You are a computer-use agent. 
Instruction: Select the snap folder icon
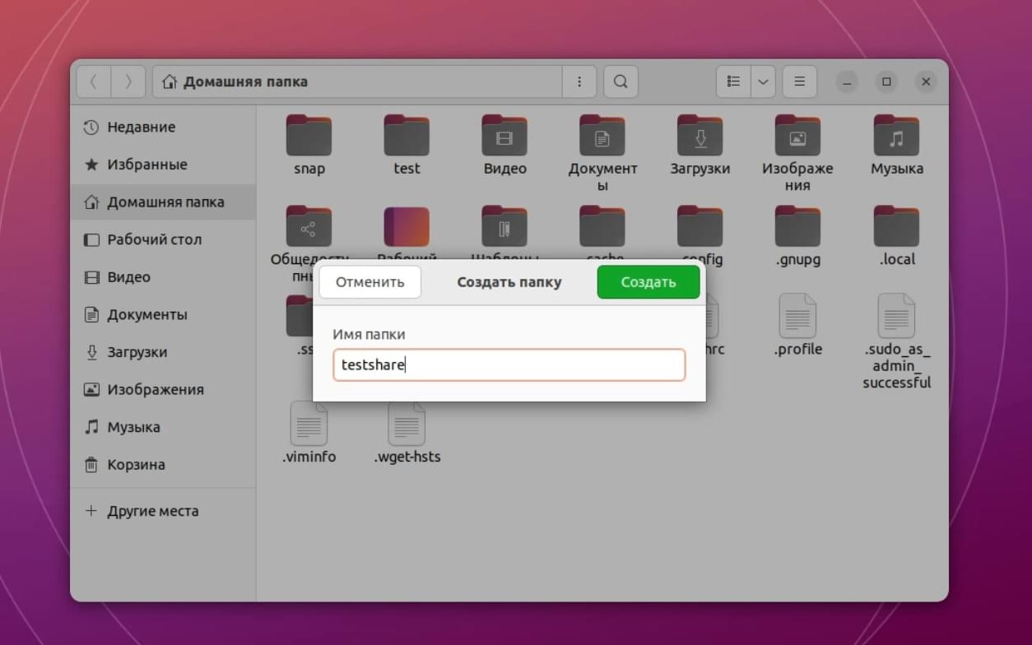309,136
